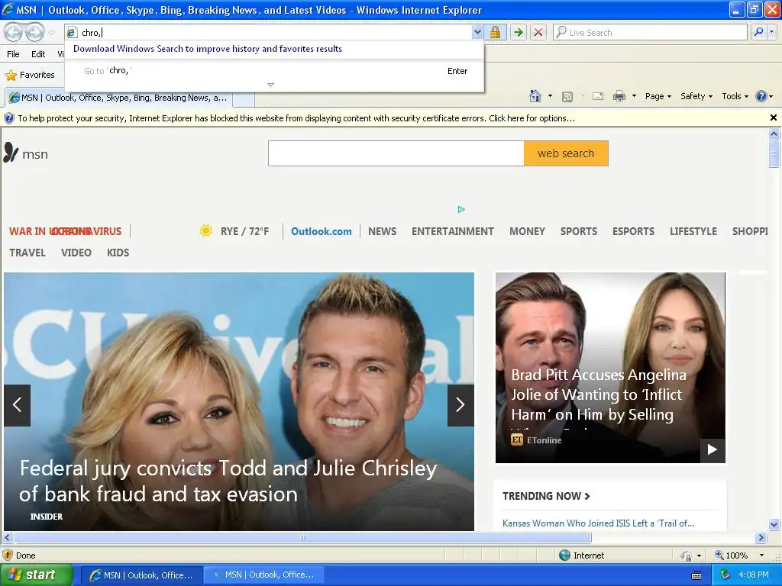Click the Home icon in command bar
Viewport: 782px width, 586px height.
[x=535, y=96]
